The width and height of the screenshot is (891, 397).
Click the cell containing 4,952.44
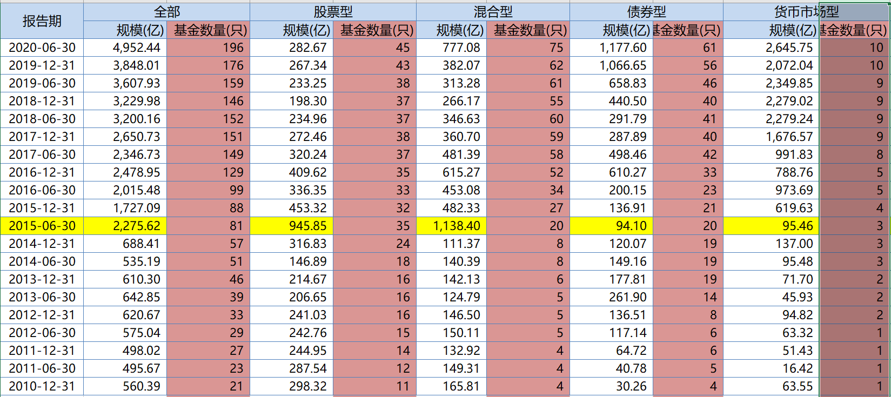[125, 48]
